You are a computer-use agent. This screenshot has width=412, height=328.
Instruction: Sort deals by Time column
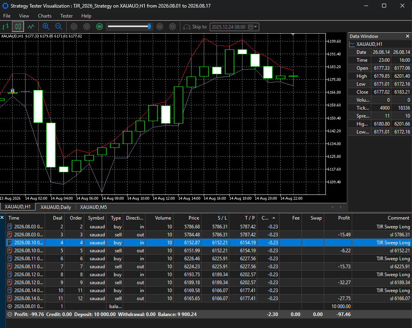[x=25, y=218]
